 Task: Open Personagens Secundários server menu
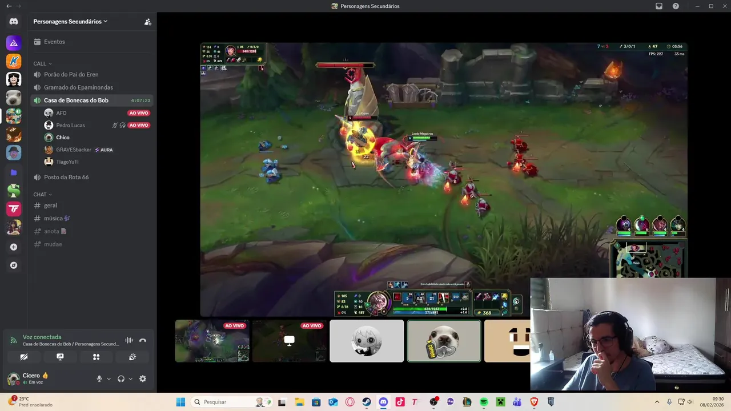(x=70, y=22)
